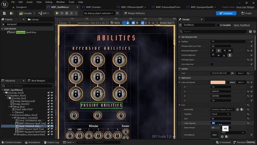
Task: Set Horizontal Alignment to right
Action: (224, 51)
